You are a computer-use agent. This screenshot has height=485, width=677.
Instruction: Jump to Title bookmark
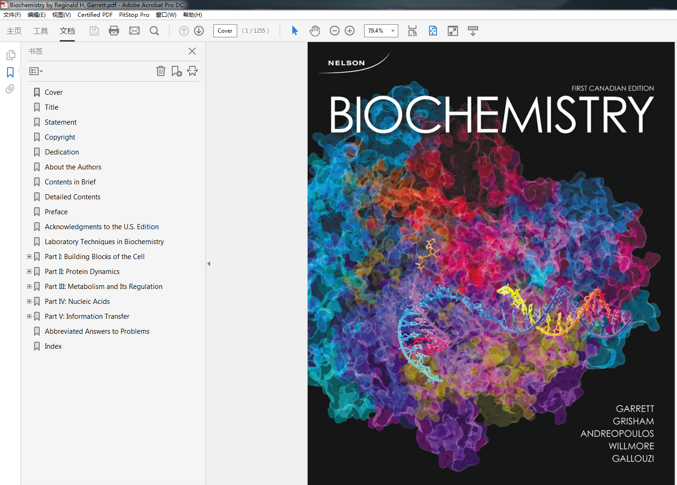point(51,107)
